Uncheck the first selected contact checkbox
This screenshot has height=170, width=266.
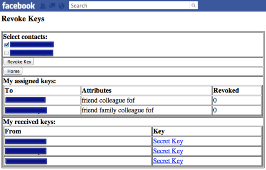(x=6, y=45)
